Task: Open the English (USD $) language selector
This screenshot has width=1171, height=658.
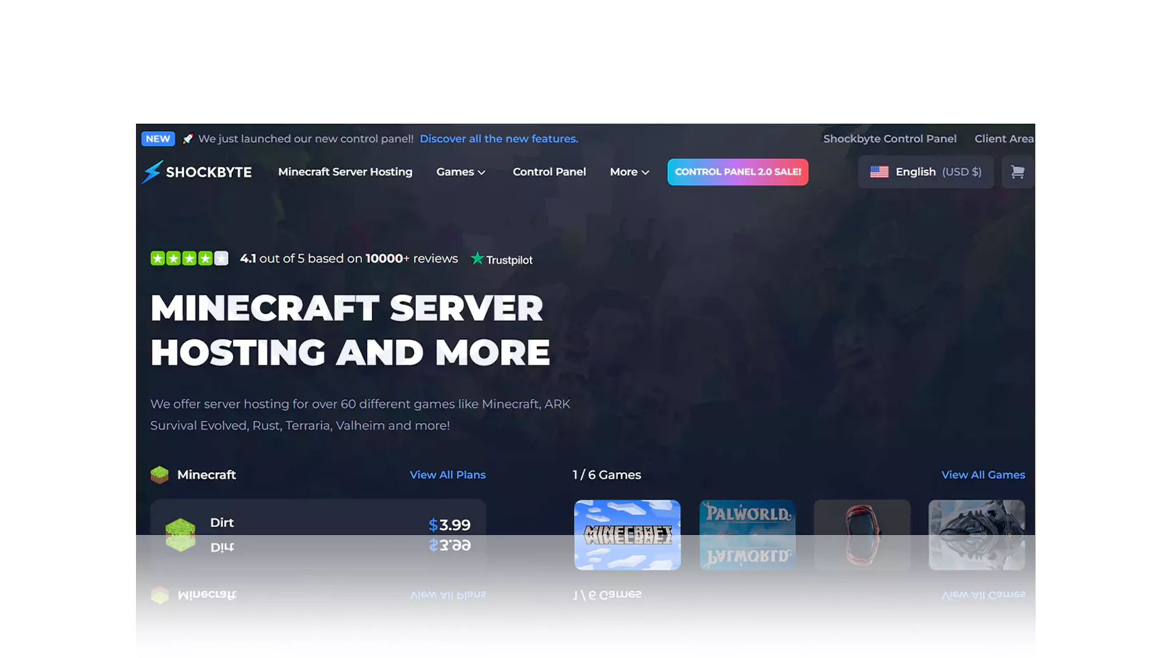Action: click(926, 172)
